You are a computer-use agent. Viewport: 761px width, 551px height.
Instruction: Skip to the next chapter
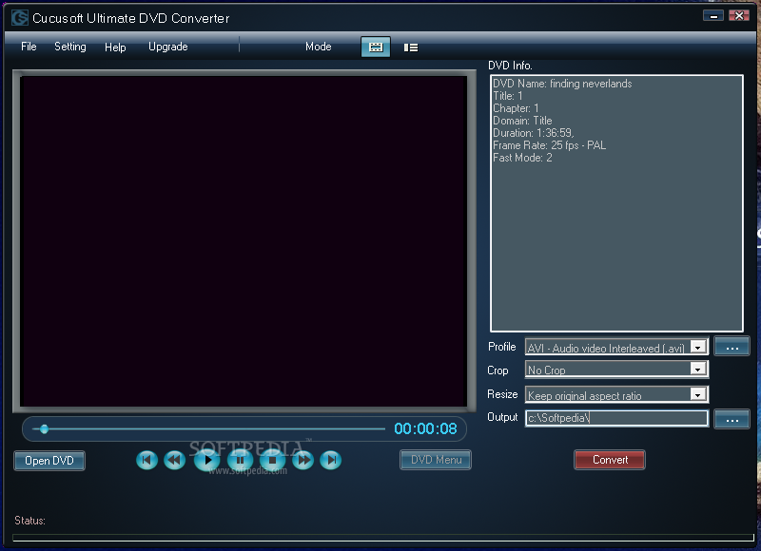point(331,460)
